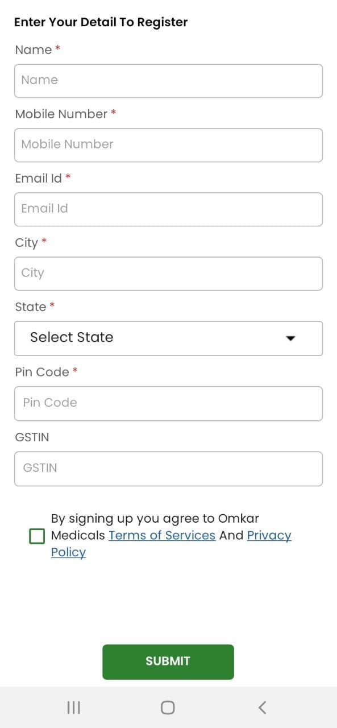Click the GSTIN input field
Viewport: 337px width, 728px height.
[x=168, y=468]
